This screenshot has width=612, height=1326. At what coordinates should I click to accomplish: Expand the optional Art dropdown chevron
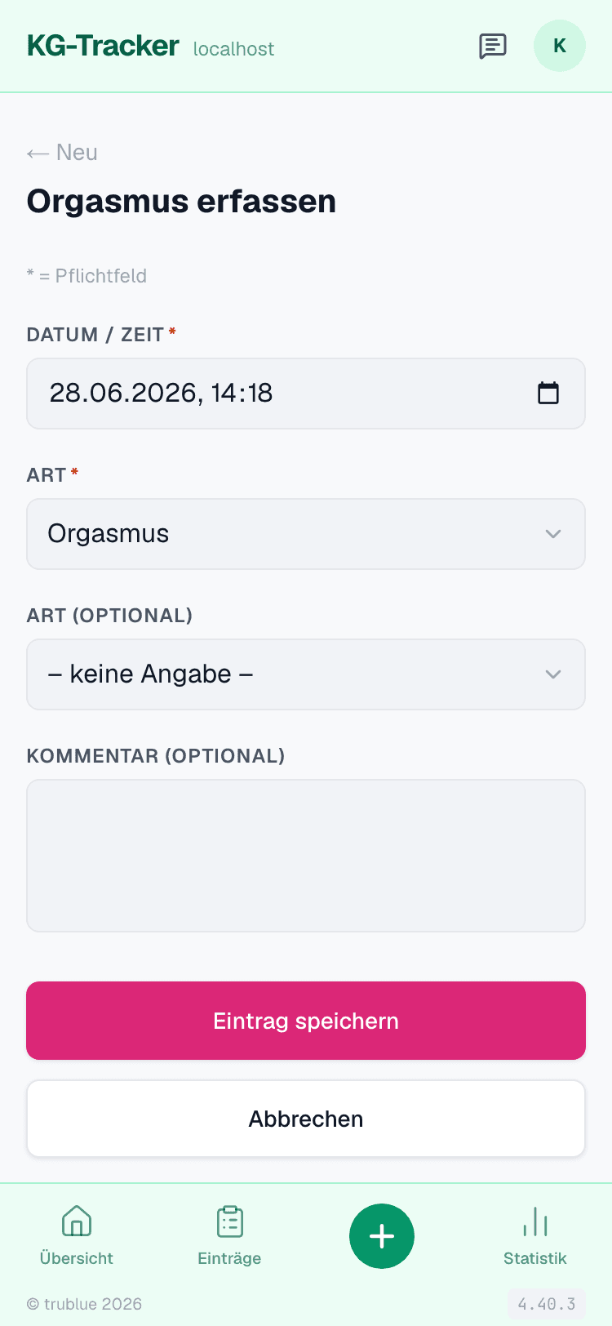pos(553,674)
